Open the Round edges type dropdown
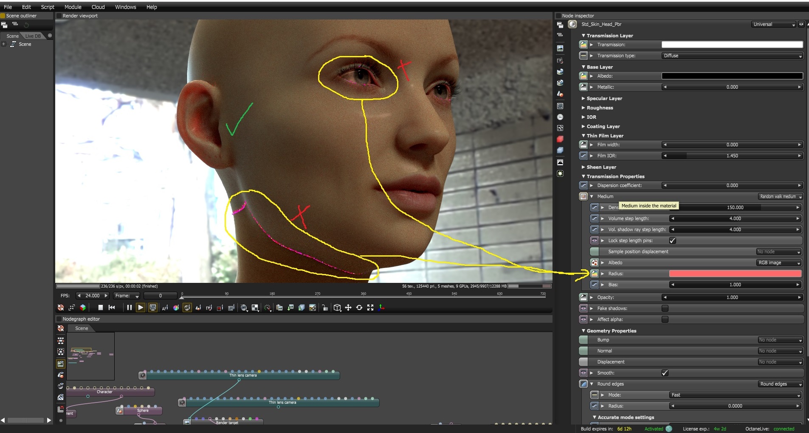809x433 pixels. tap(781, 384)
